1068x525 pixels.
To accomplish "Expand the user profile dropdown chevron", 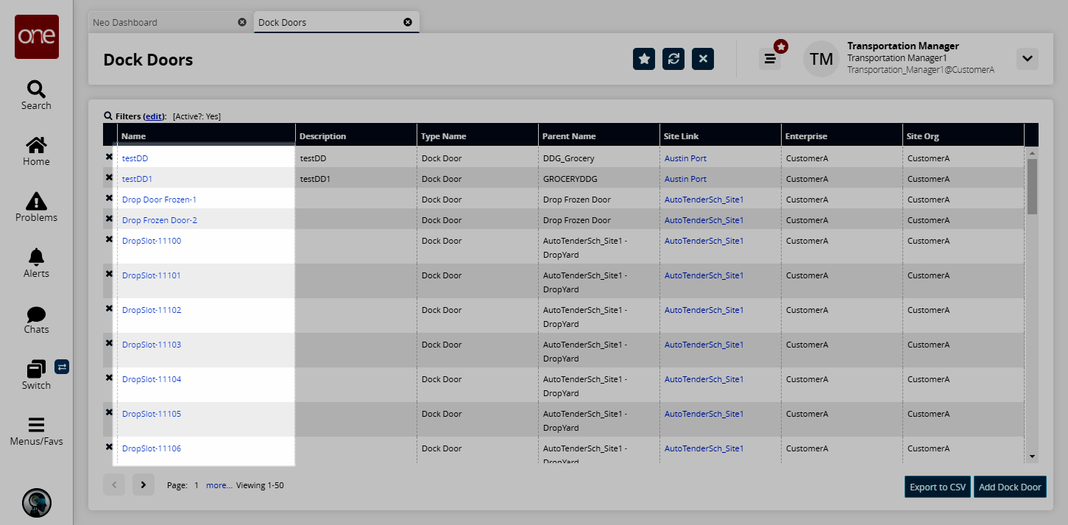I will pos(1027,59).
